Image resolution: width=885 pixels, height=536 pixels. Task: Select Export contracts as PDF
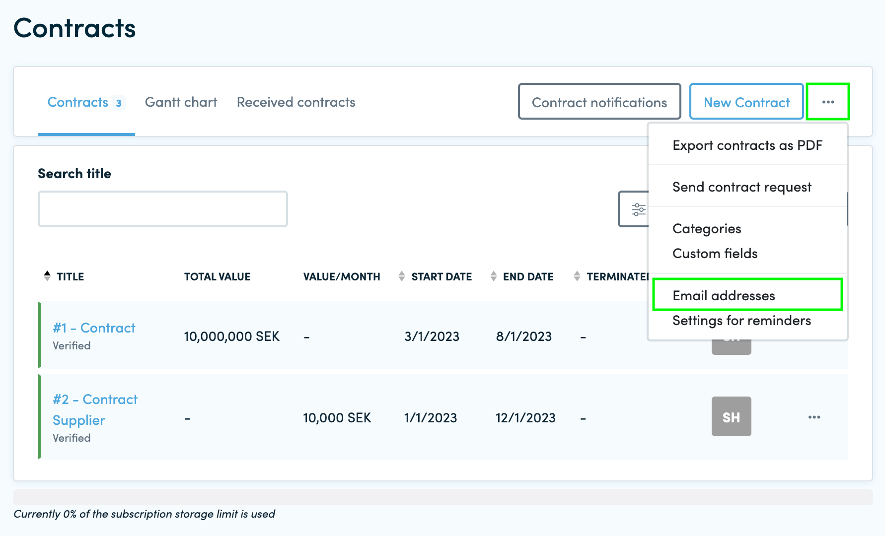tap(747, 145)
